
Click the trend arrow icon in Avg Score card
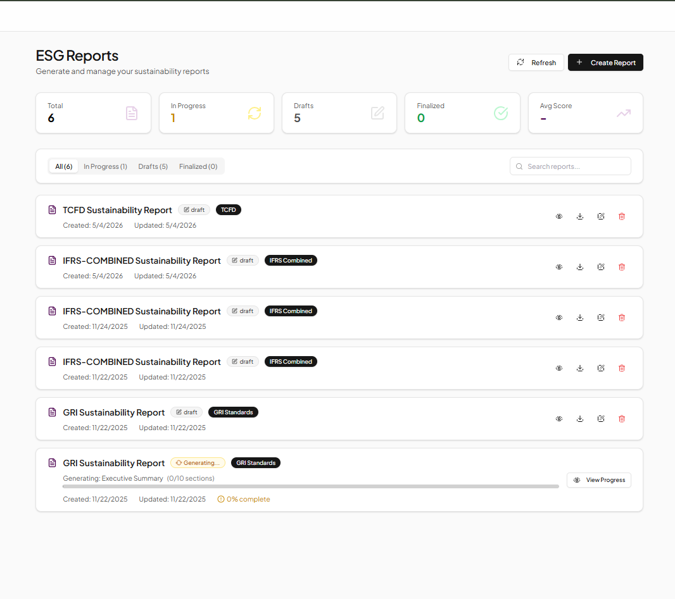point(624,113)
